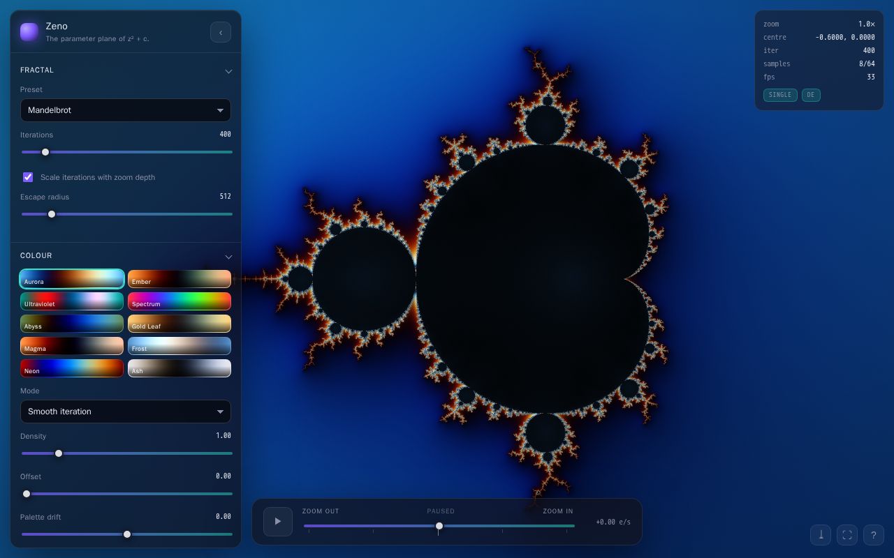Enter fullscreen with the expand icon
The width and height of the screenshot is (894, 558).
click(x=847, y=535)
